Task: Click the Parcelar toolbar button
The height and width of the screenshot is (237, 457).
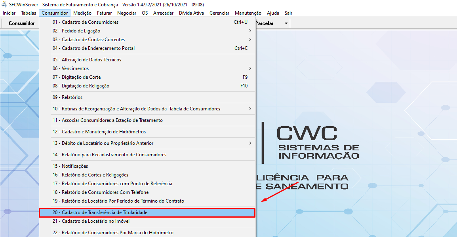Action: [265, 23]
